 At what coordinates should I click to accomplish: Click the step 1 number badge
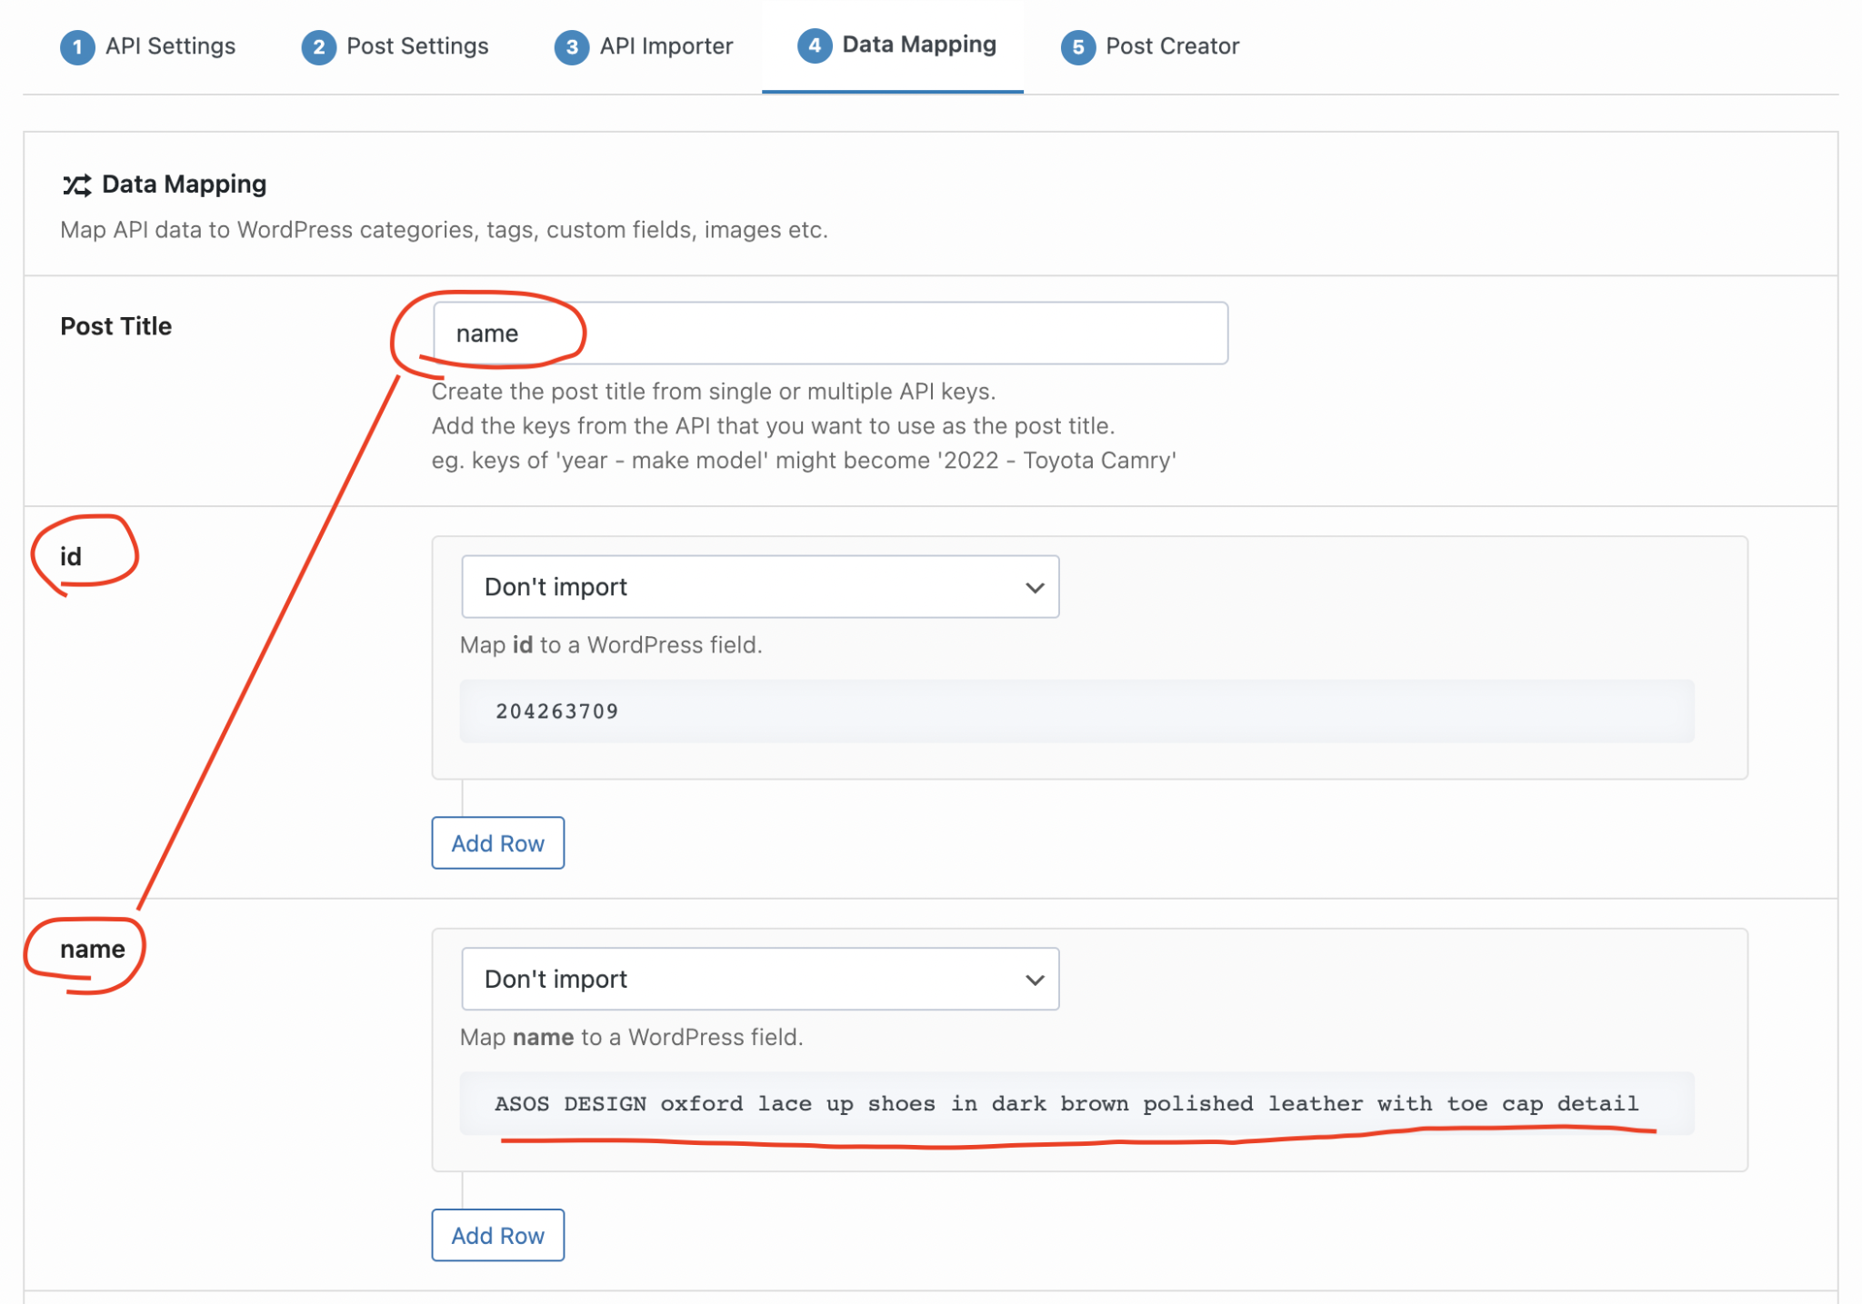(x=77, y=47)
